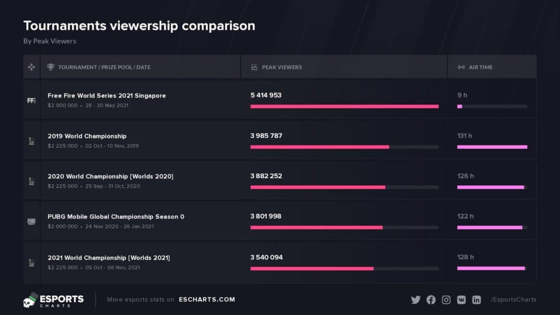This screenshot has width=560, height=315.
Task: Click the gamepad icon in table header
Action: 32,67
